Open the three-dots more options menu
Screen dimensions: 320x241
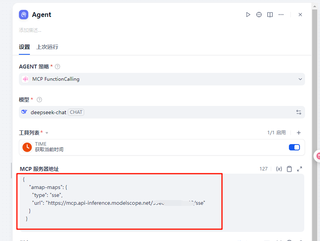(281, 15)
